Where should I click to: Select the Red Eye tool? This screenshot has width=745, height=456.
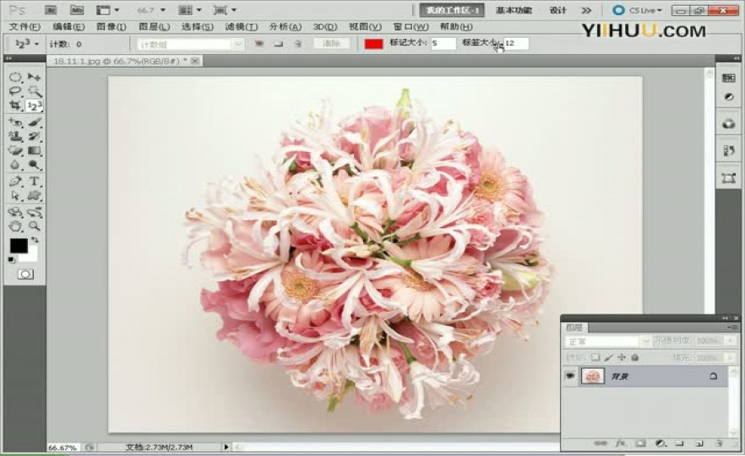point(16,122)
